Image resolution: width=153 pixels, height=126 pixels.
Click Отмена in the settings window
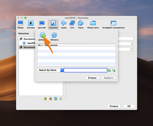pyautogui.click(x=114, y=106)
